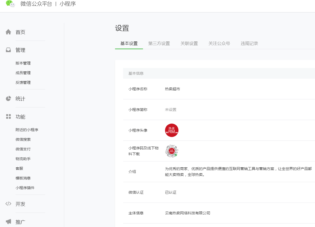Open the 关联设置 tab
Viewport: 315px width, 227px height.
[x=189, y=43]
